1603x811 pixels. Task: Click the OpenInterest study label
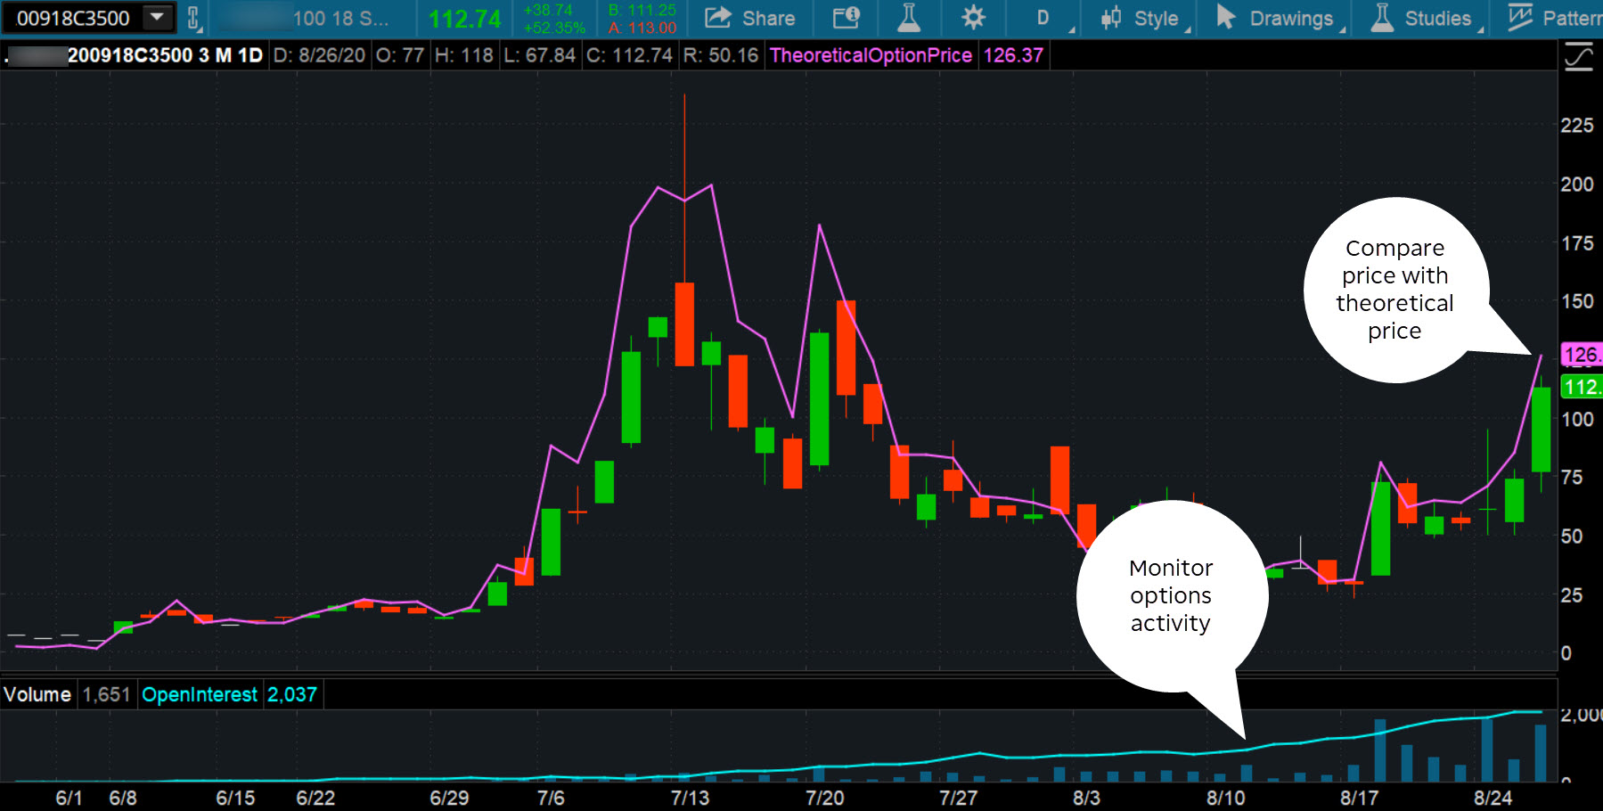[200, 694]
